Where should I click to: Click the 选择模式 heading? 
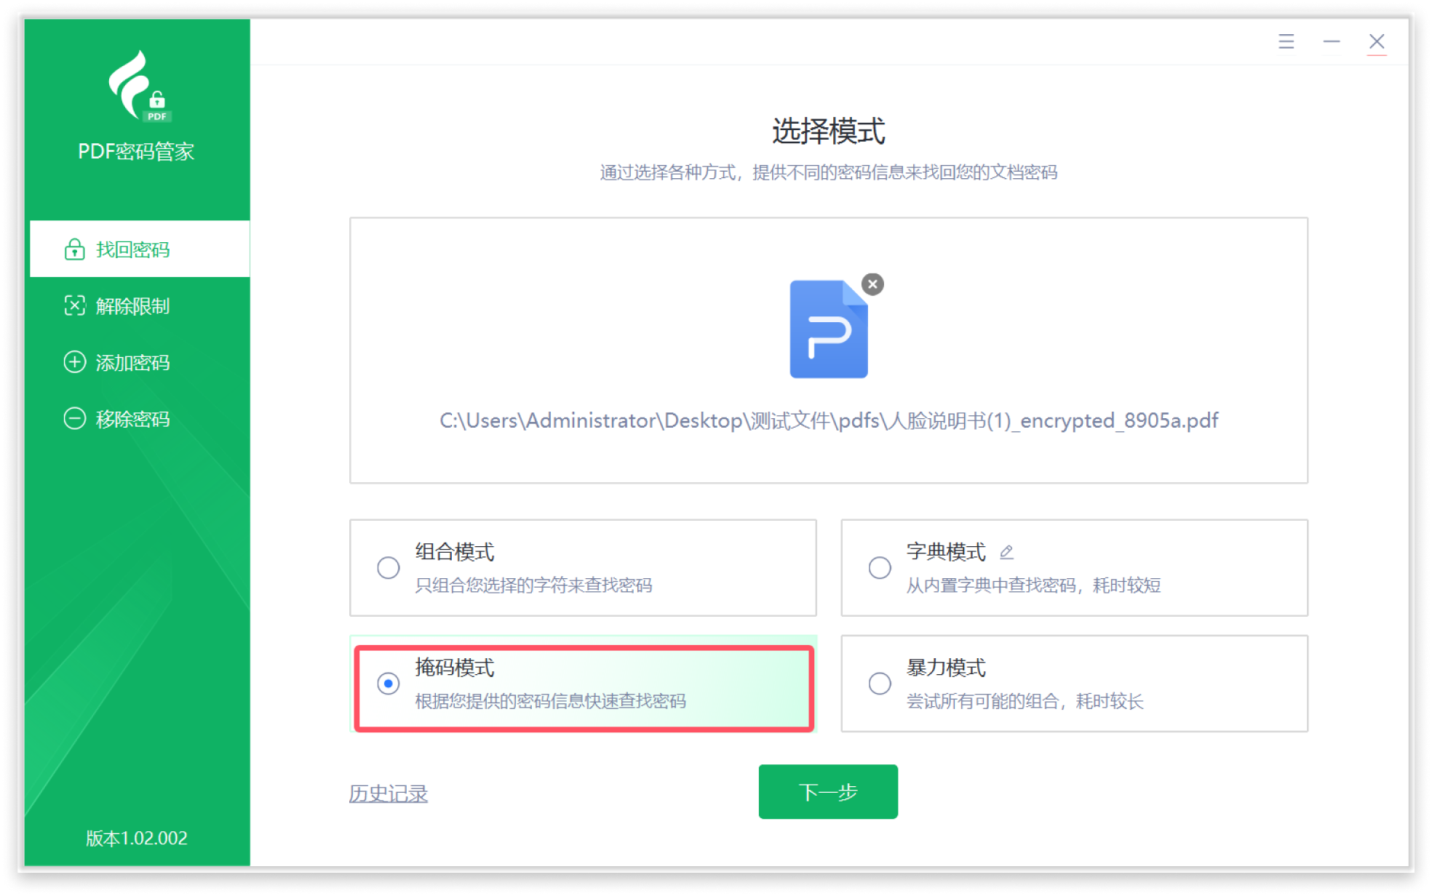click(828, 132)
